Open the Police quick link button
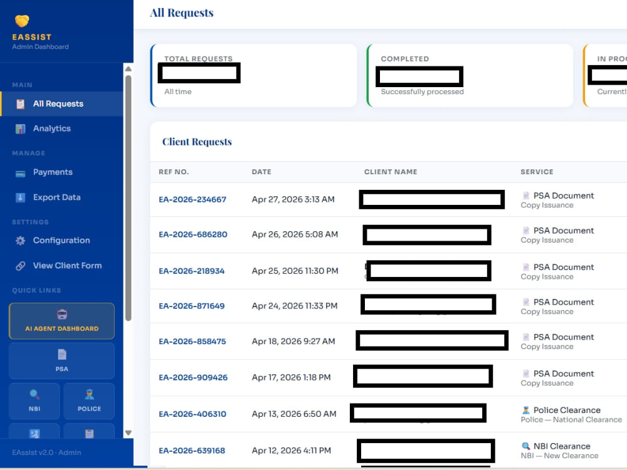Image resolution: width=627 pixels, height=470 pixels. pos(89,401)
